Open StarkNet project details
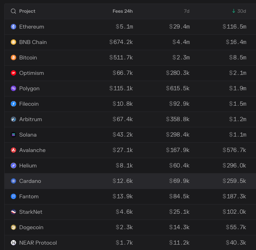Image resolution: width=256 pixels, height=250 pixels. [x=31, y=212]
